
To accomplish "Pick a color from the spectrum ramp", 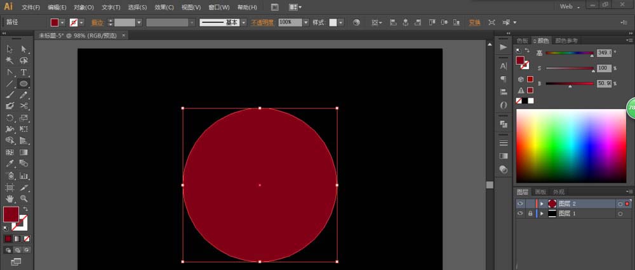I will point(571,146).
